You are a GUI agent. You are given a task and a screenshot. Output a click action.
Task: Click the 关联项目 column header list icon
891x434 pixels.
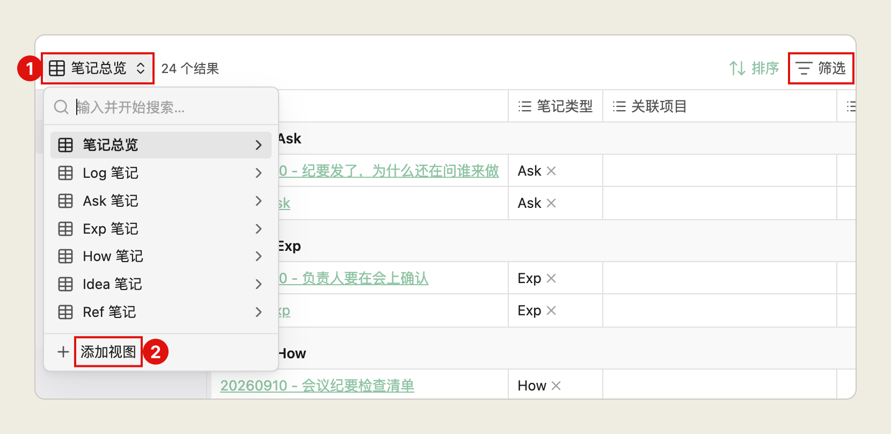619,106
